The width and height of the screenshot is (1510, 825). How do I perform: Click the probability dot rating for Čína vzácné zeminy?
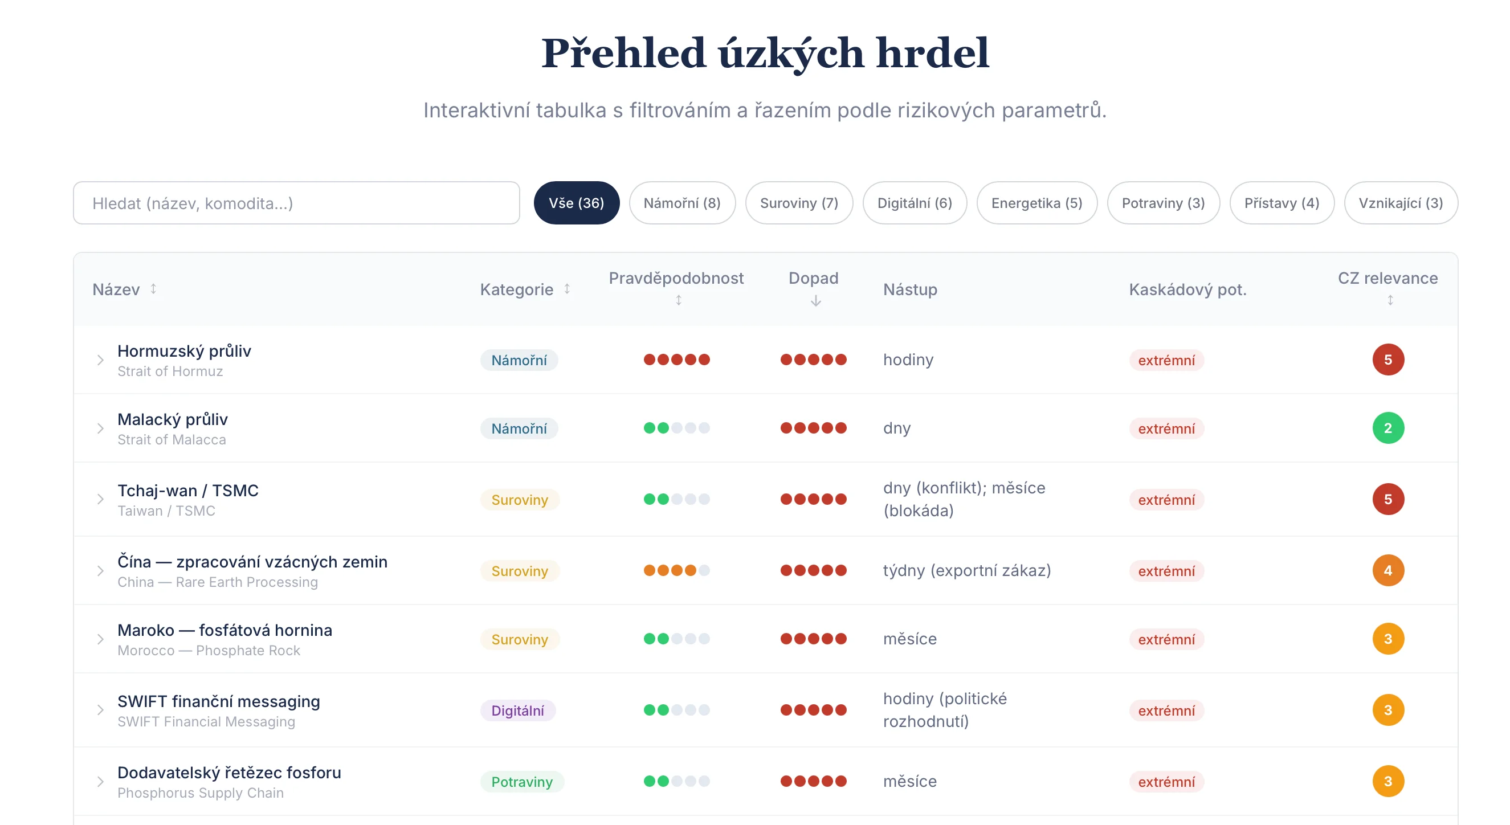[x=677, y=570]
